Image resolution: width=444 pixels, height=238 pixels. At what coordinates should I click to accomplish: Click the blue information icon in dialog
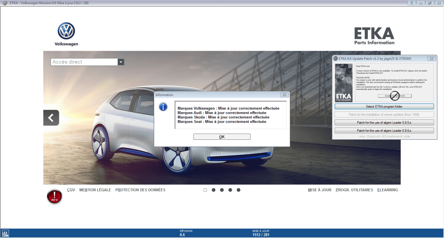coord(163,107)
